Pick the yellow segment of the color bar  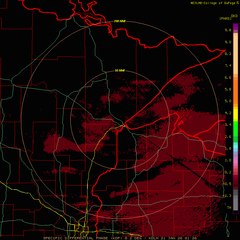coord(235,114)
